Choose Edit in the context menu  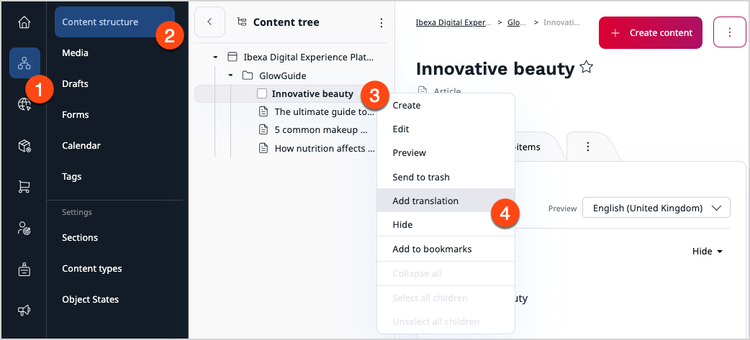446,129
